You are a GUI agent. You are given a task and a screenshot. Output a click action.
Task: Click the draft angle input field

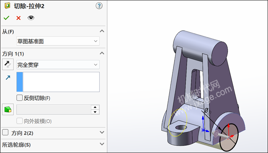pos(54,110)
